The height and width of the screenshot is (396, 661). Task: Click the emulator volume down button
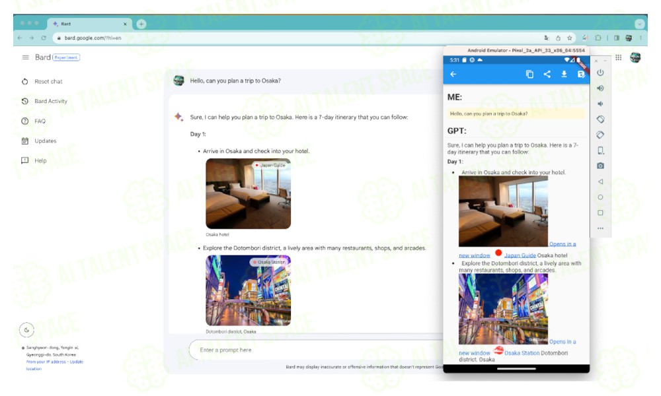pyautogui.click(x=600, y=104)
